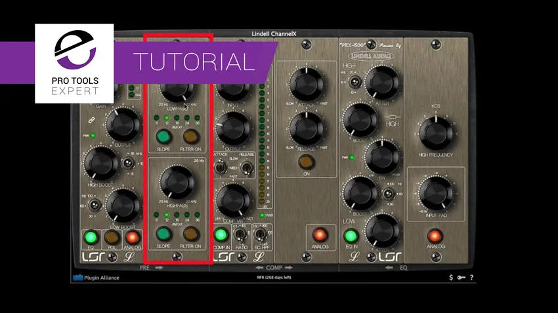Flip the PEX-500 low Hz selector switch

(388, 194)
